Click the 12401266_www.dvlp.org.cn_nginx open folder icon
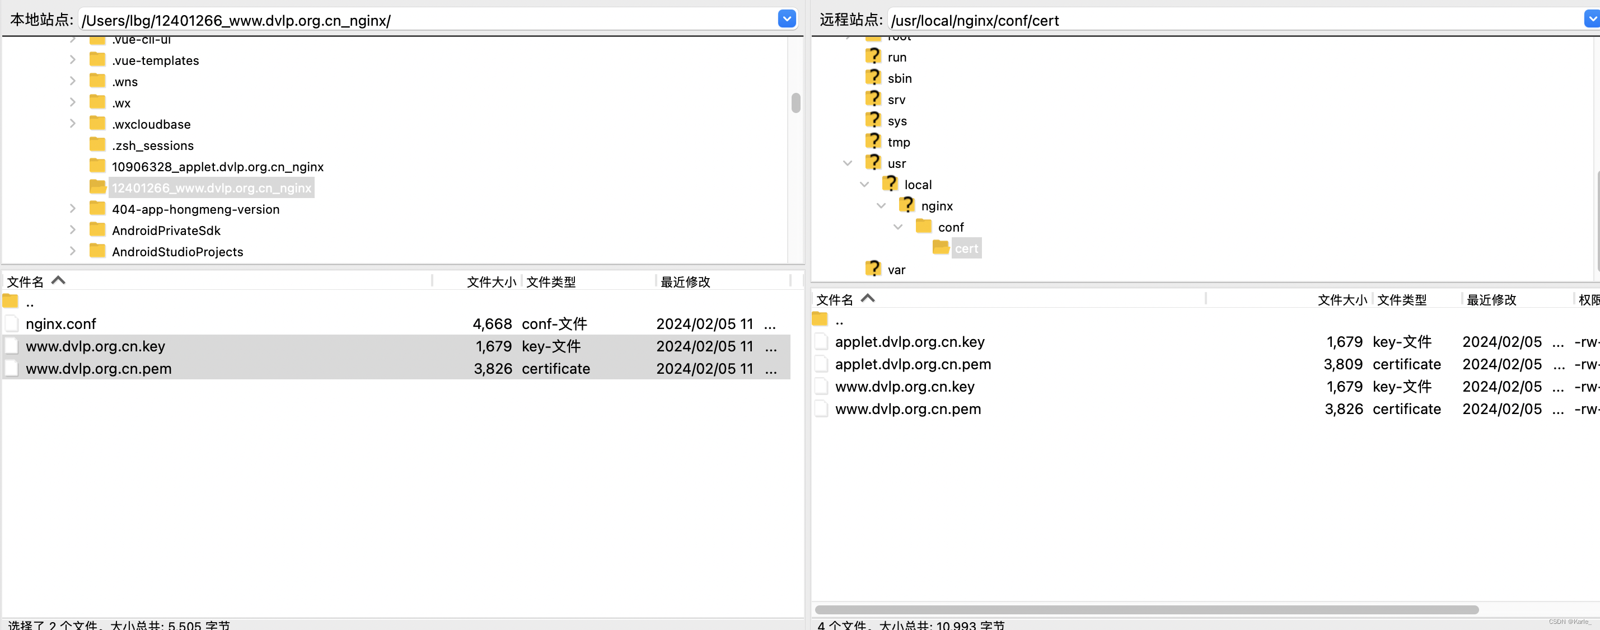1600x630 pixels. pyautogui.click(x=97, y=187)
